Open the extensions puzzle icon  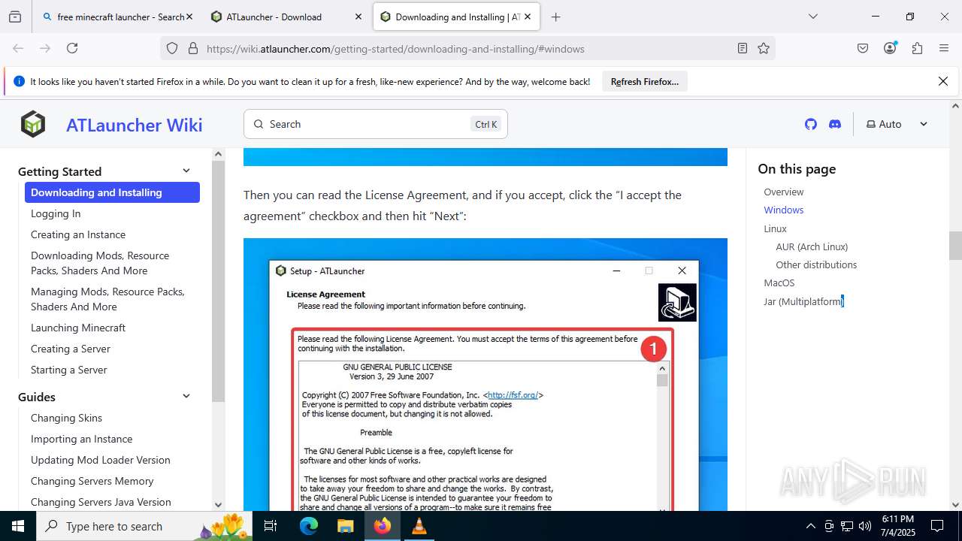[917, 48]
